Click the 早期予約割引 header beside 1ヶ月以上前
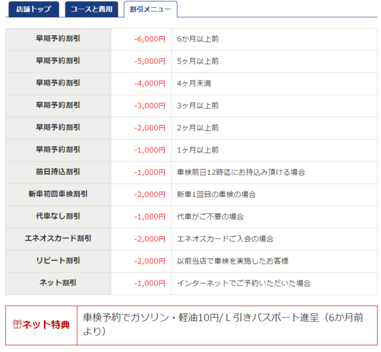This screenshot has width=381, height=352. pos(58,149)
